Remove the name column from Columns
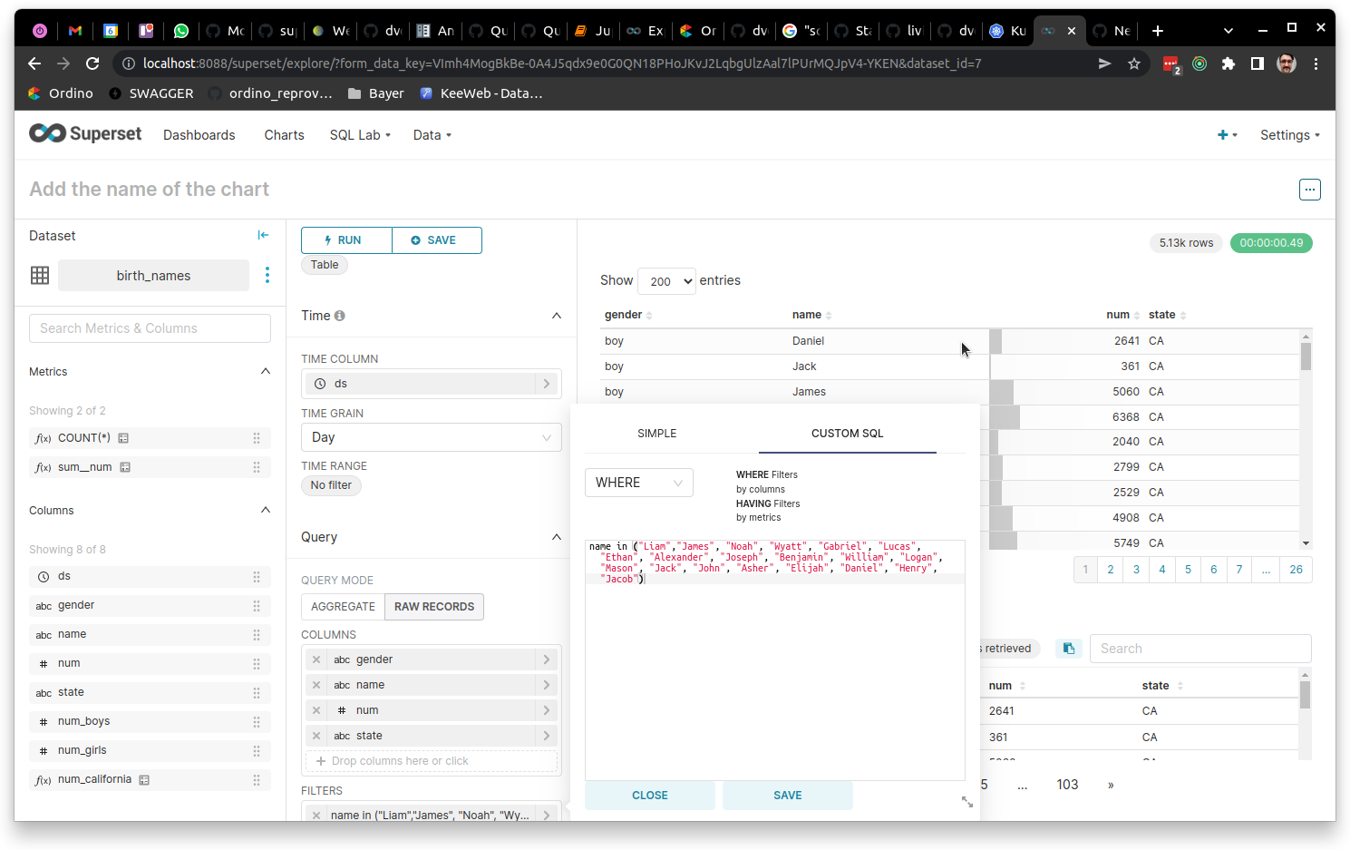 pyautogui.click(x=316, y=685)
